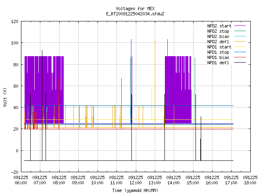Click the file name E_RT20091225042034.sfduZ
Image resolution: width=258 pixels, height=194 pixels.
click(135, 14)
